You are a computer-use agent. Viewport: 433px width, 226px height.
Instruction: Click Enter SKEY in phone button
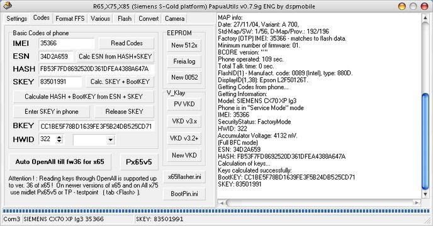52,112
